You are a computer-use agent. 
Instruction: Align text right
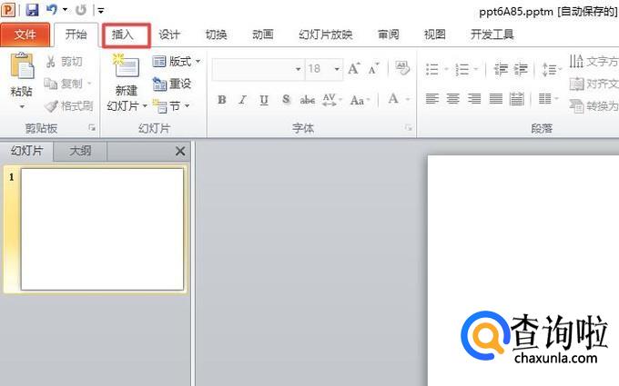[474, 98]
